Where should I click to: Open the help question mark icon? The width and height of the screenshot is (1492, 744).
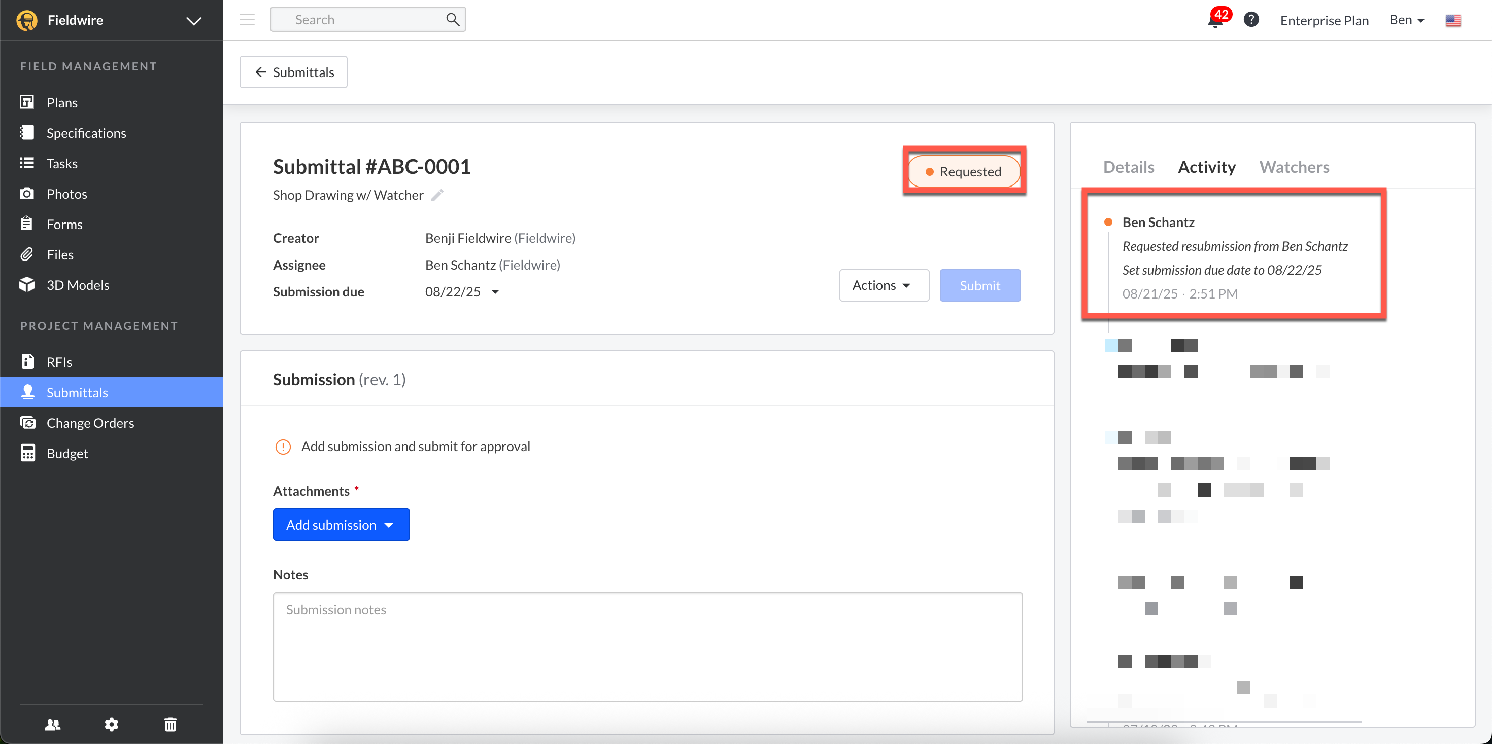[x=1251, y=20]
